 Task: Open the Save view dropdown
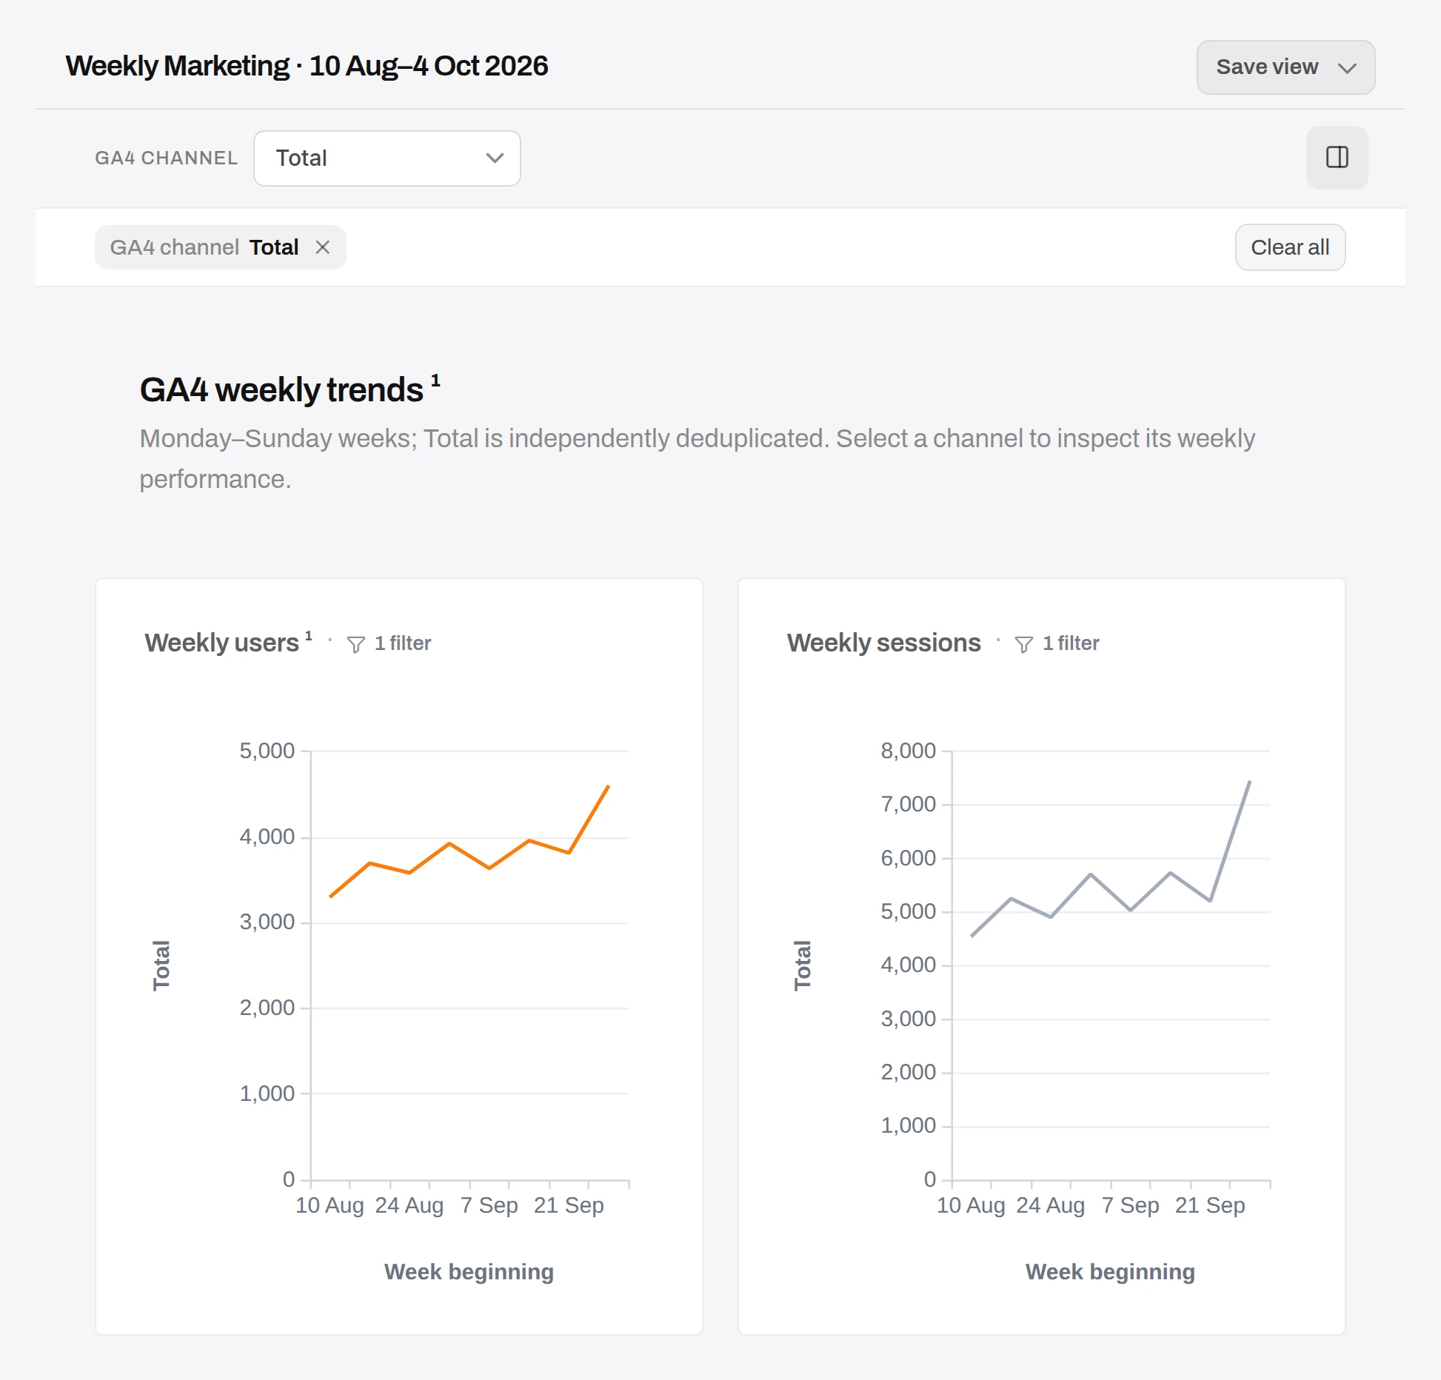pos(1285,67)
